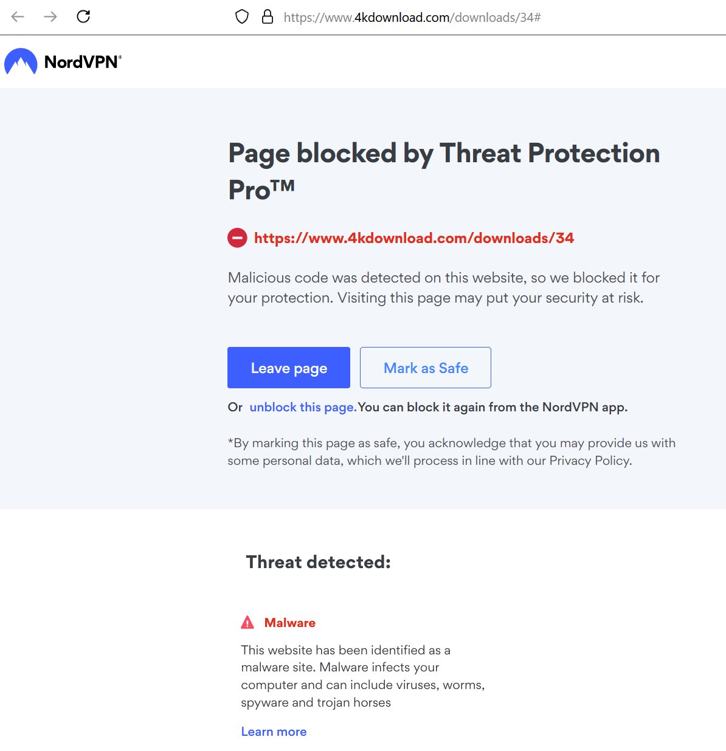This screenshot has width=726, height=751.
Task: Click the red blocked 4kdownload URL
Action: (x=413, y=238)
